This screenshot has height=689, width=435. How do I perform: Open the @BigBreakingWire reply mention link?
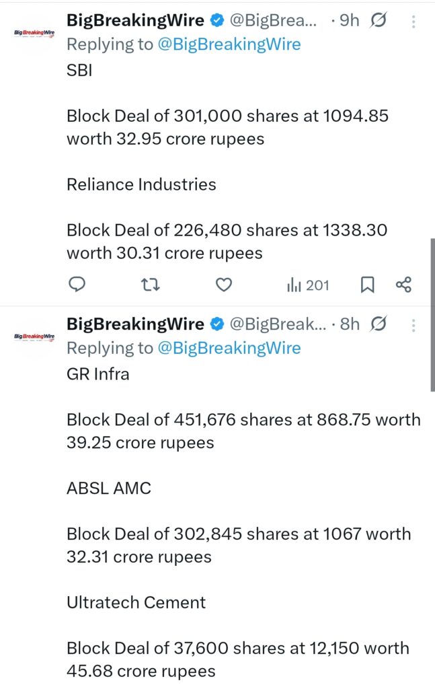coord(229,44)
